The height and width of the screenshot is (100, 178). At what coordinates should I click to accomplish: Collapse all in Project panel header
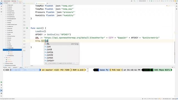click(18, 3)
